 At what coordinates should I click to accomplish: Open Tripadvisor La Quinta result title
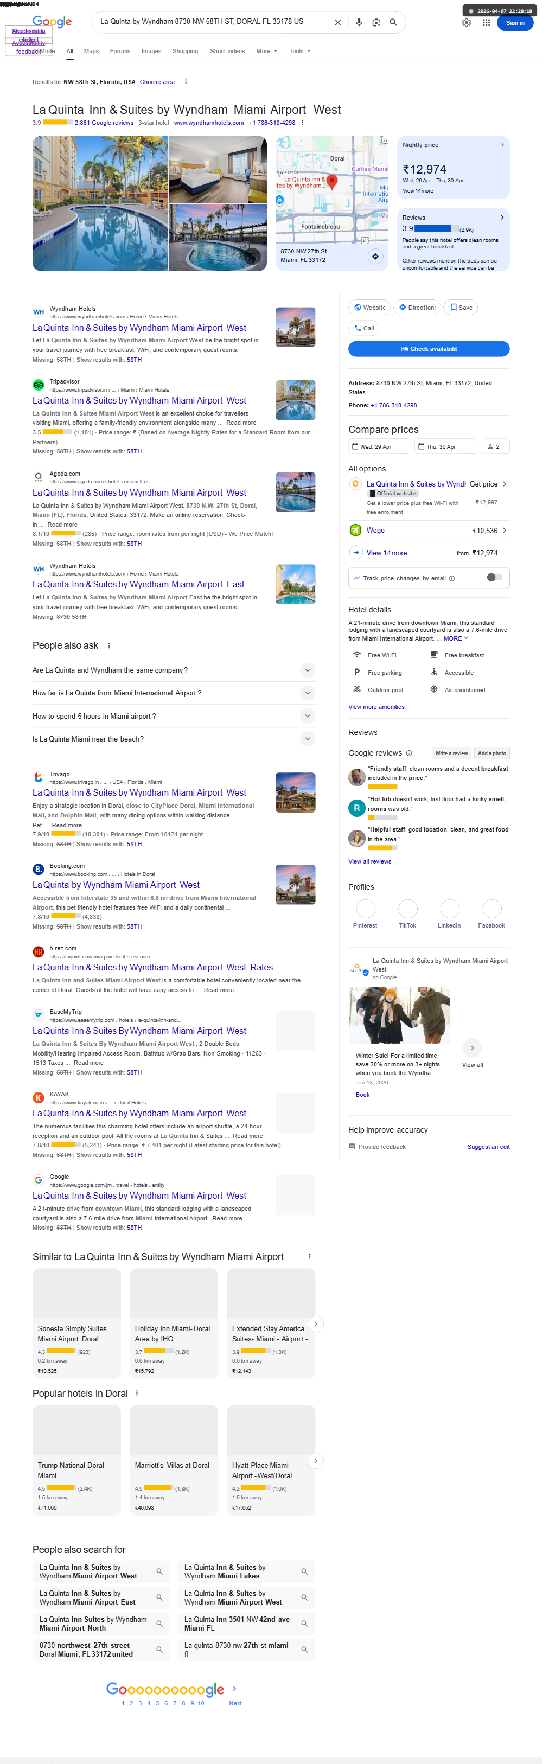click(139, 401)
